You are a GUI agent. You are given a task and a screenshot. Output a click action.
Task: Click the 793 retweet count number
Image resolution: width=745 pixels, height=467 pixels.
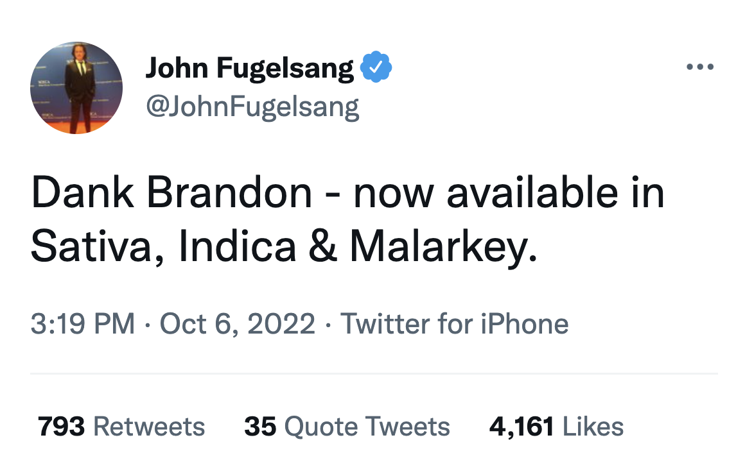point(61,427)
